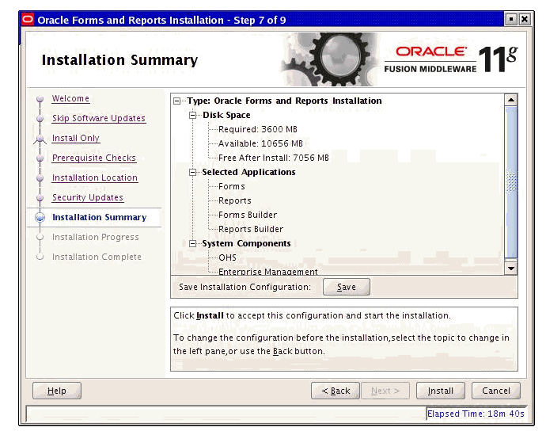Select Forms in Selected Applications
Viewport: 546px width, 431px height.
tap(232, 186)
